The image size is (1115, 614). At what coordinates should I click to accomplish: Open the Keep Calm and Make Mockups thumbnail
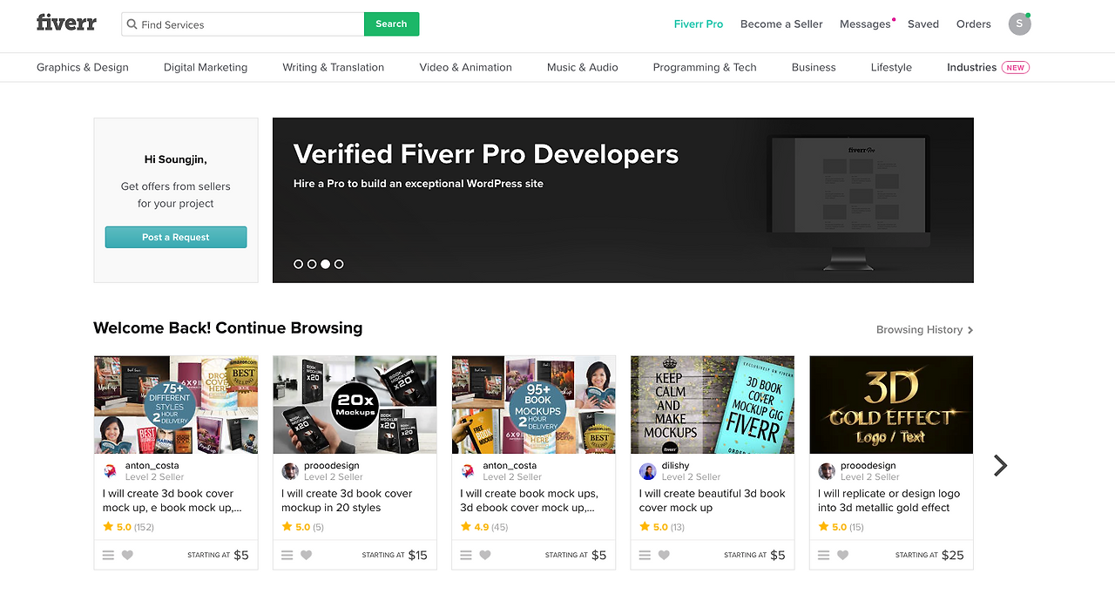713,405
